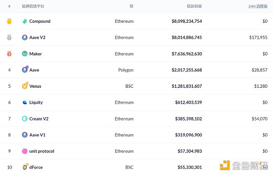This screenshot has width=273, height=175.
Task: Click the bronze third-place medal icon
Action: pyautogui.click(x=9, y=54)
